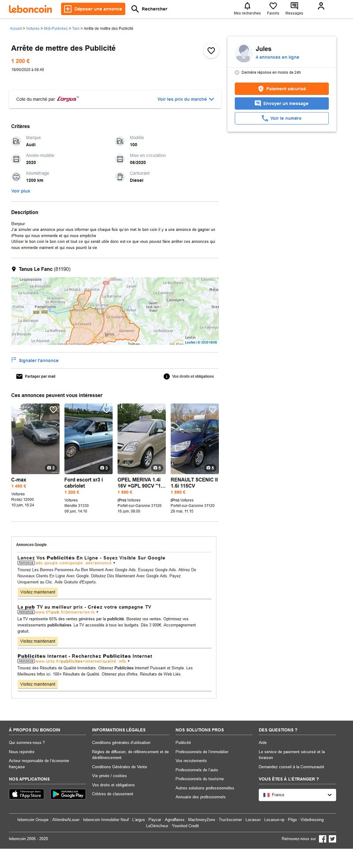Open the leboncoin home logo
353x849 pixels.
click(30, 9)
